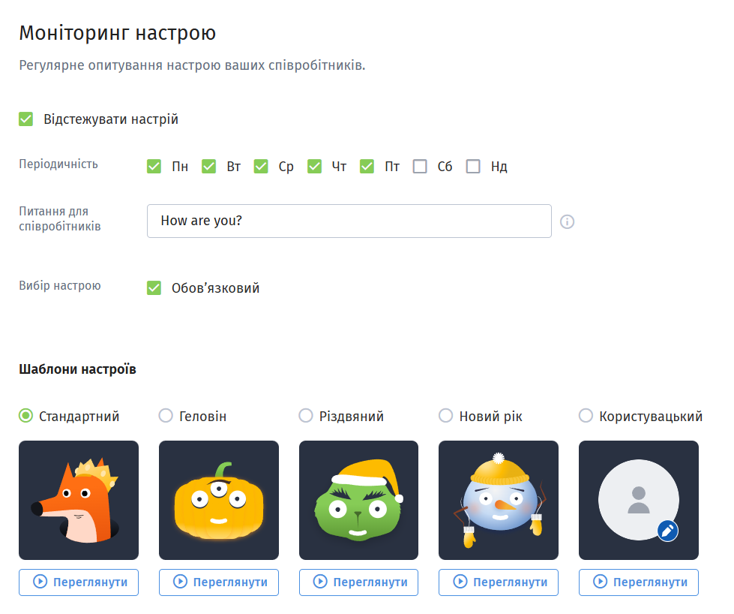Select the Новий рік template radio

coord(445,416)
